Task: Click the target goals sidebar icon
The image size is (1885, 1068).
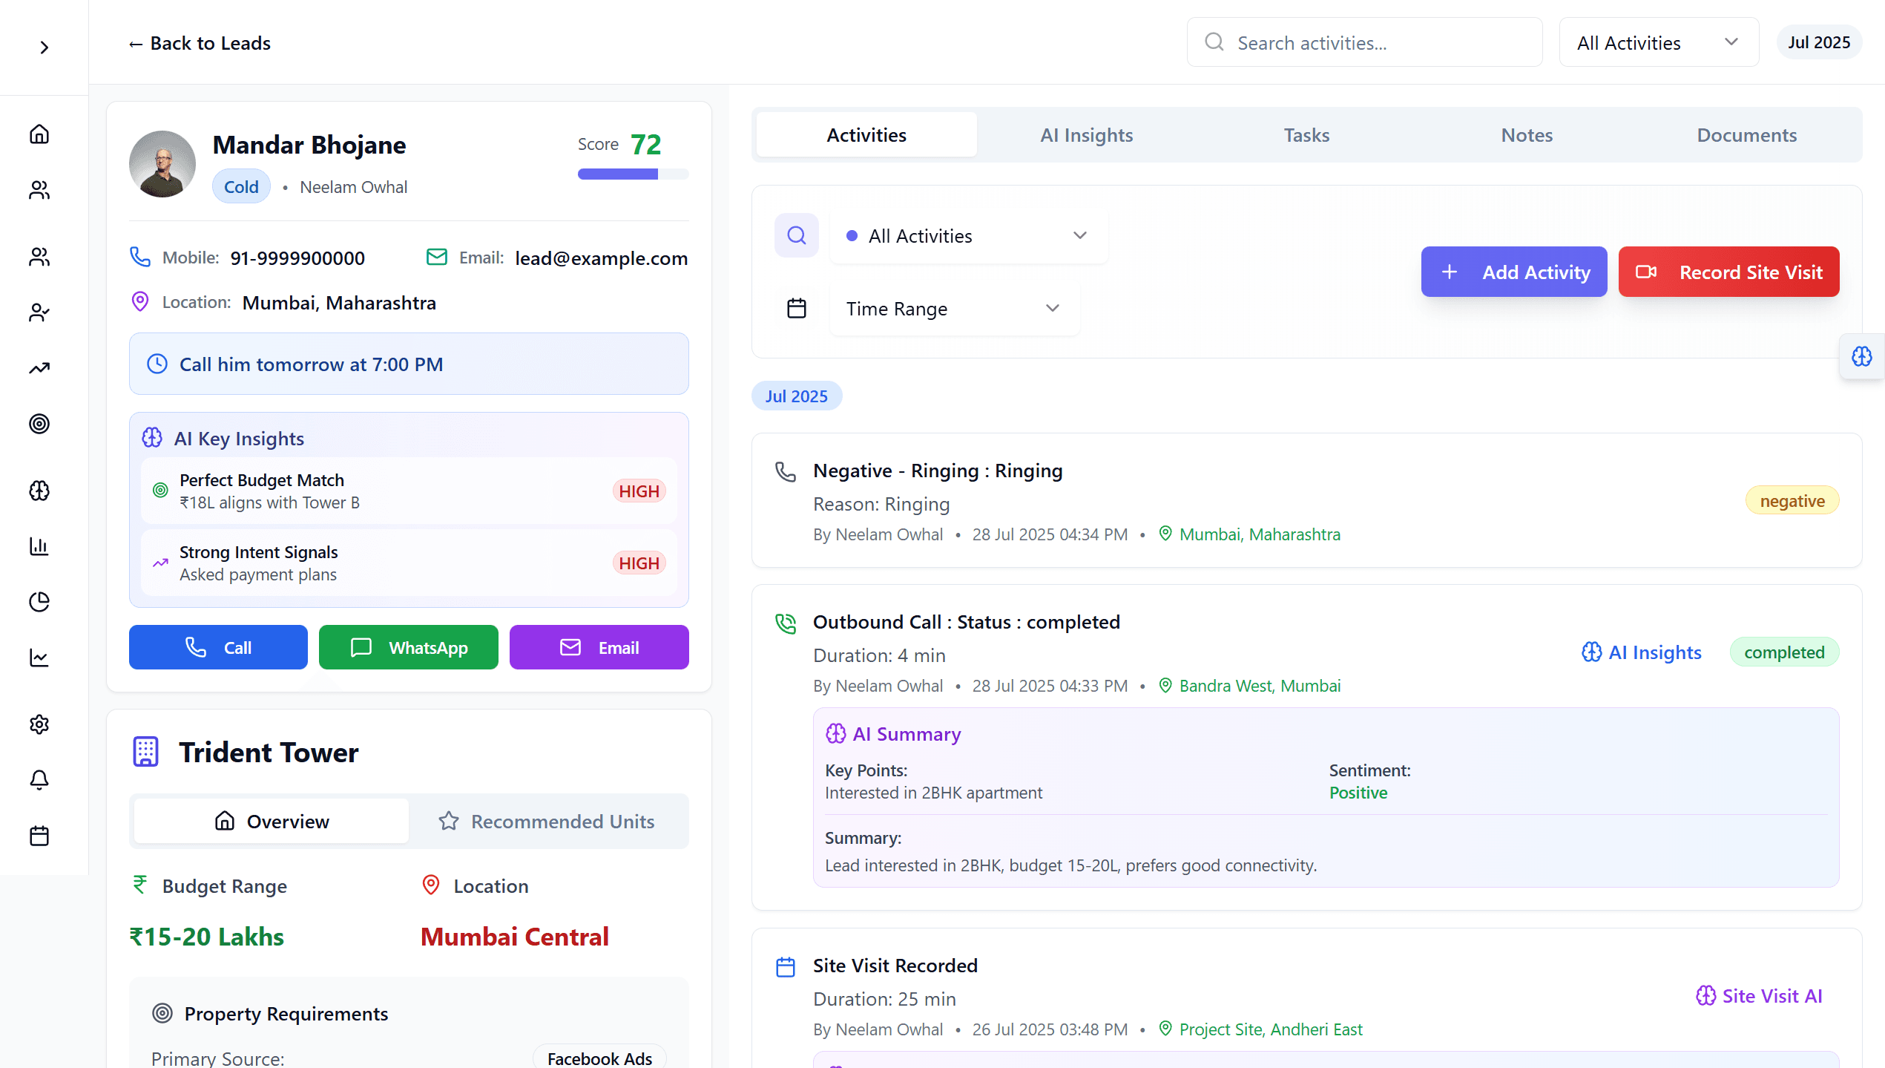Action: pyautogui.click(x=39, y=424)
